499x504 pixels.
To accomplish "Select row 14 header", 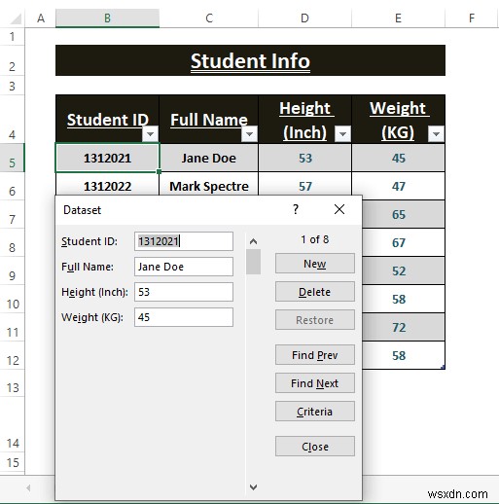I will [x=13, y=424].
